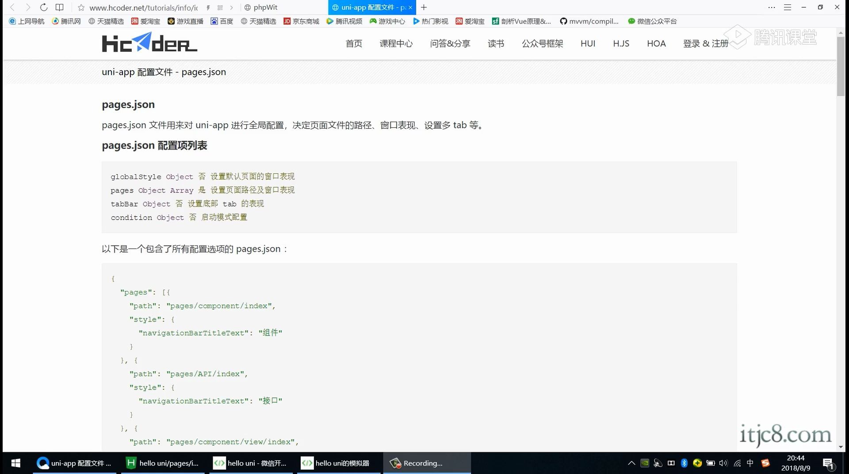Open a new browser tab

point(424,8)
